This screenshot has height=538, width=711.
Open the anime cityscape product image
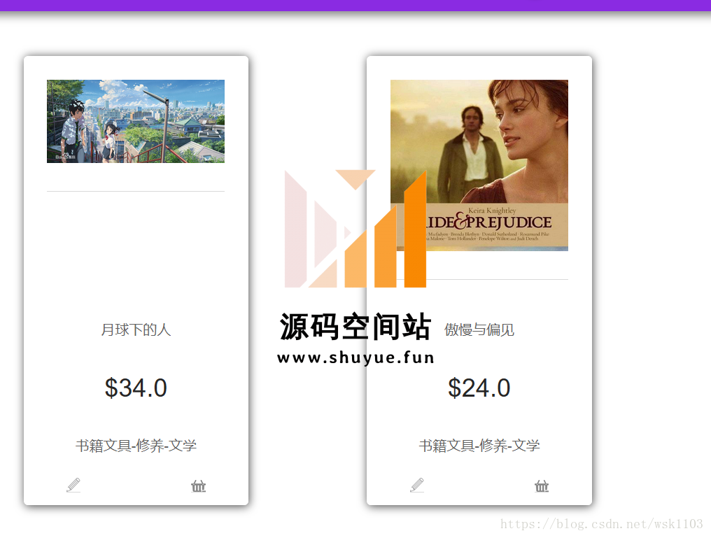click(x=136, y=121)
